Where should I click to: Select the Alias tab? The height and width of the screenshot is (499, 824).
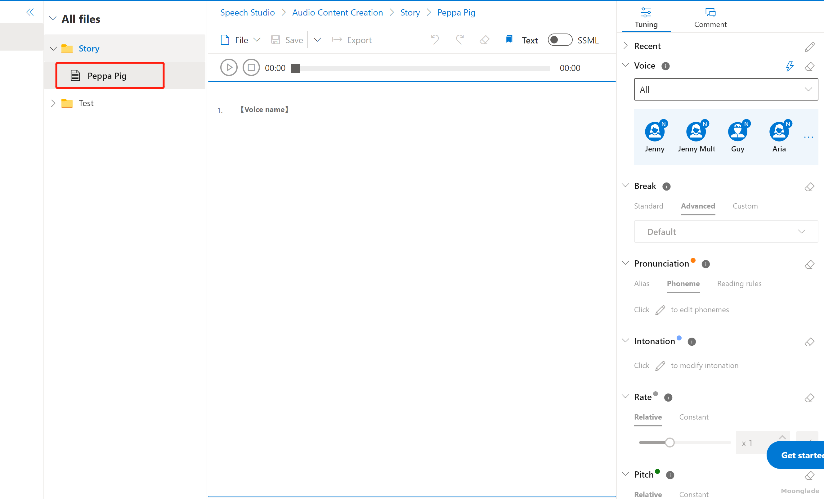tap(641, 284)
